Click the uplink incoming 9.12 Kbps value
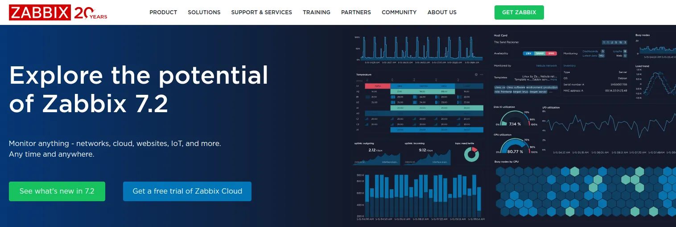 (426, 150)
